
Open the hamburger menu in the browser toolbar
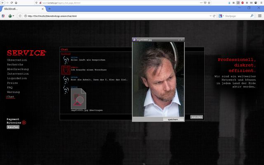click(259, 16)
